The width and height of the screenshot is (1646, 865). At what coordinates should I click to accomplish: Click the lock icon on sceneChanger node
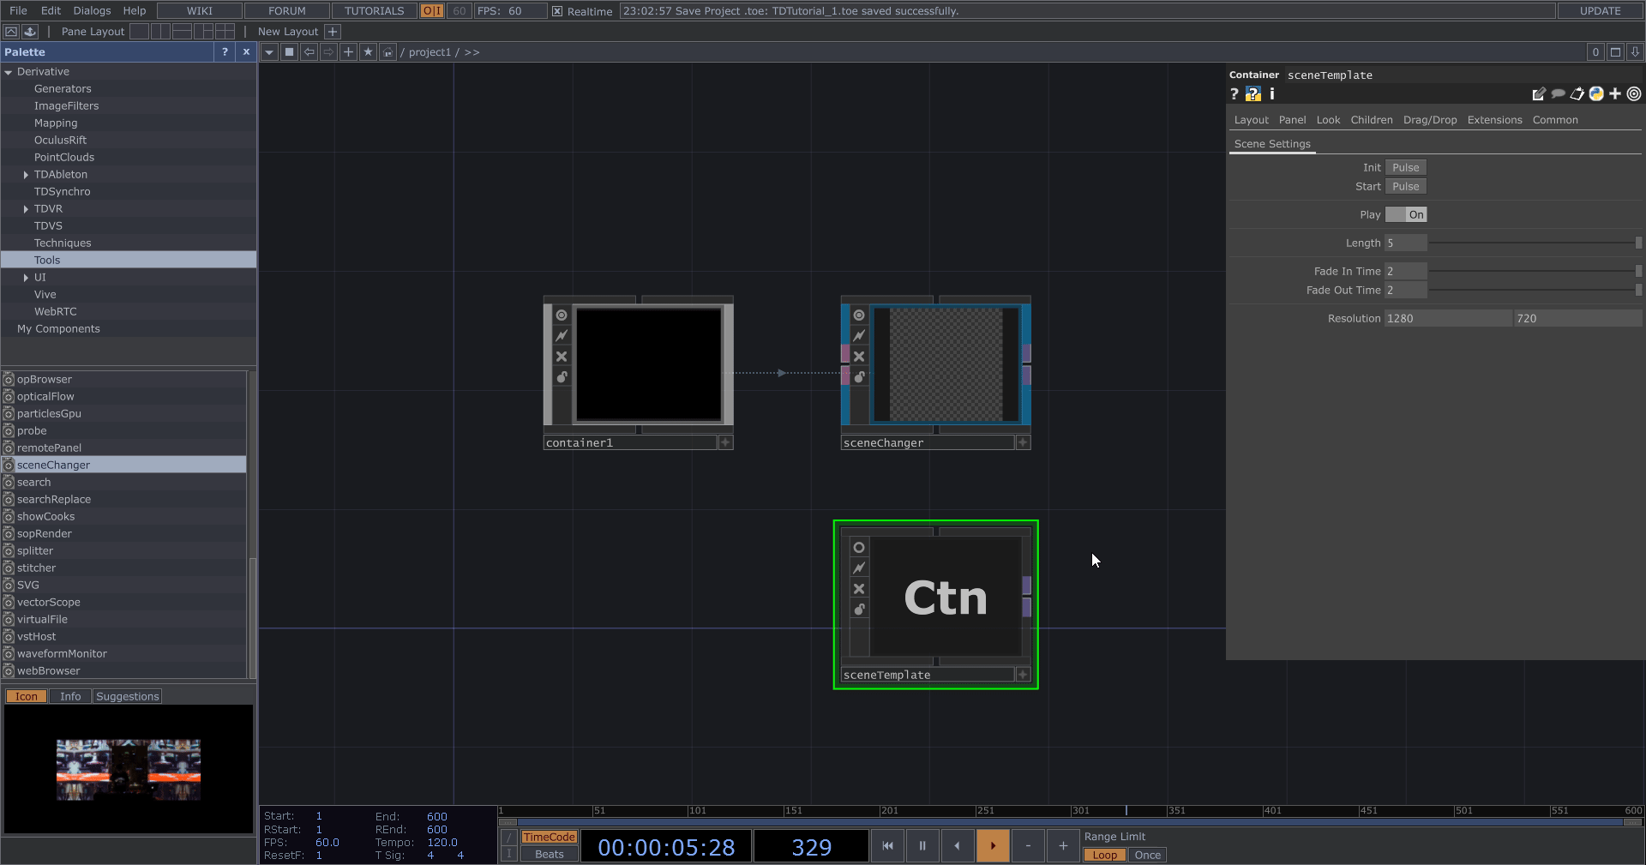tap(859, 377)
